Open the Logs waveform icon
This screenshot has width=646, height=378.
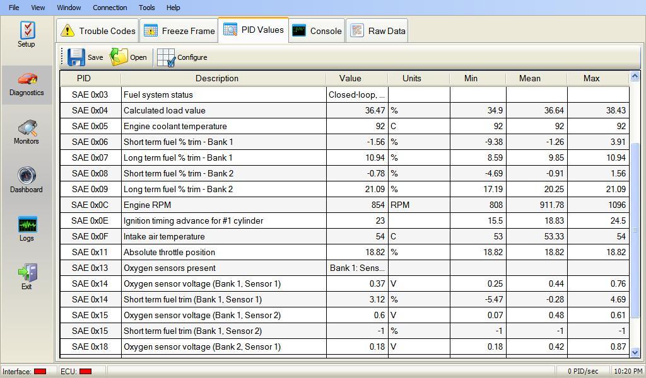pyautogui.click(x=26, y=225)
